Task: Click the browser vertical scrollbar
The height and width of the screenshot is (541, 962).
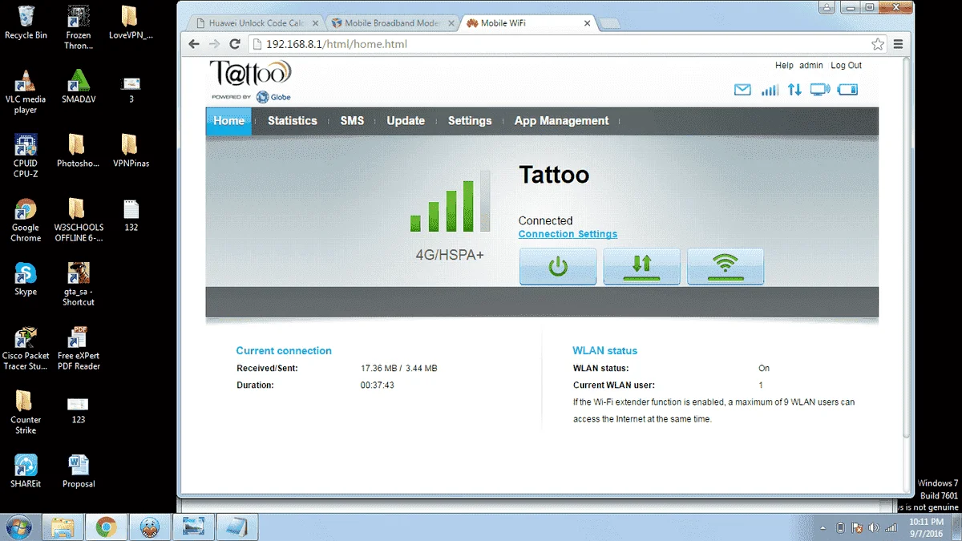Action: (x=907, y=248)
